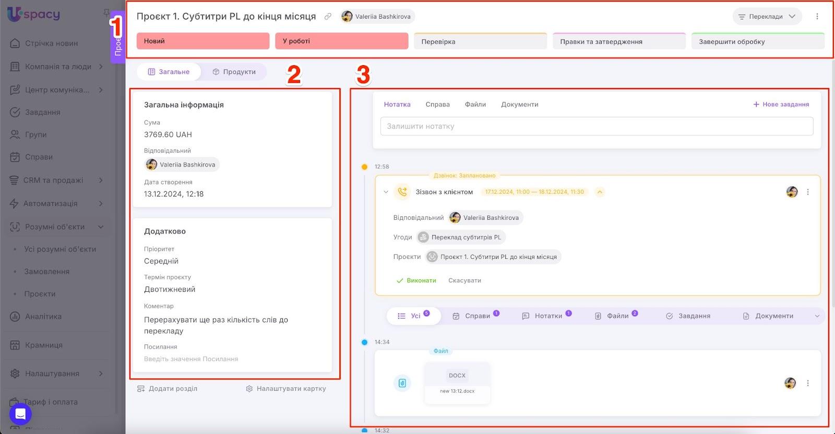Click the Розумні об'єкти icon
The image size is (835, 434).
[x=15, y=227]
